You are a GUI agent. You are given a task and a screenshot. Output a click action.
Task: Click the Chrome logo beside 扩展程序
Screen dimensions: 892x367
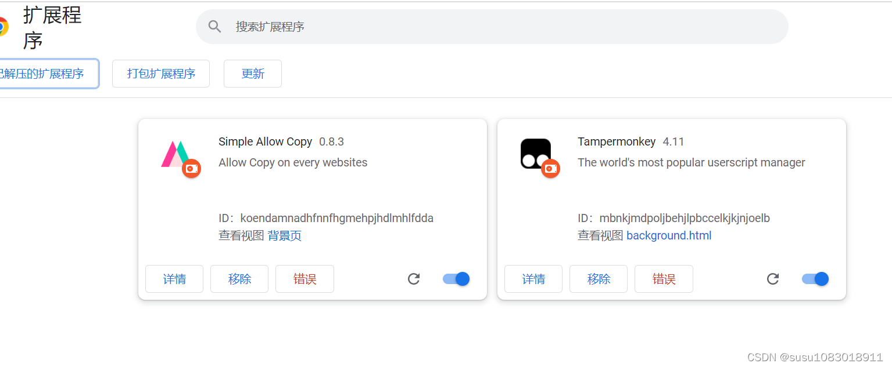pyautogui.click(x=3, y=27)
